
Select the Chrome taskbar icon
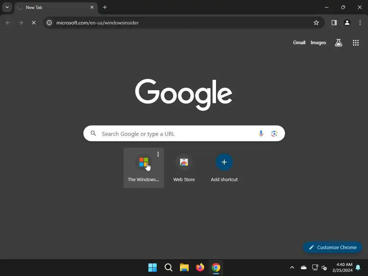pos(216,267)
